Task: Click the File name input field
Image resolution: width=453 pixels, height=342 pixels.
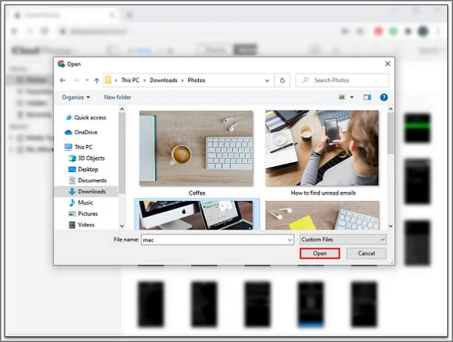Action: 217,240
